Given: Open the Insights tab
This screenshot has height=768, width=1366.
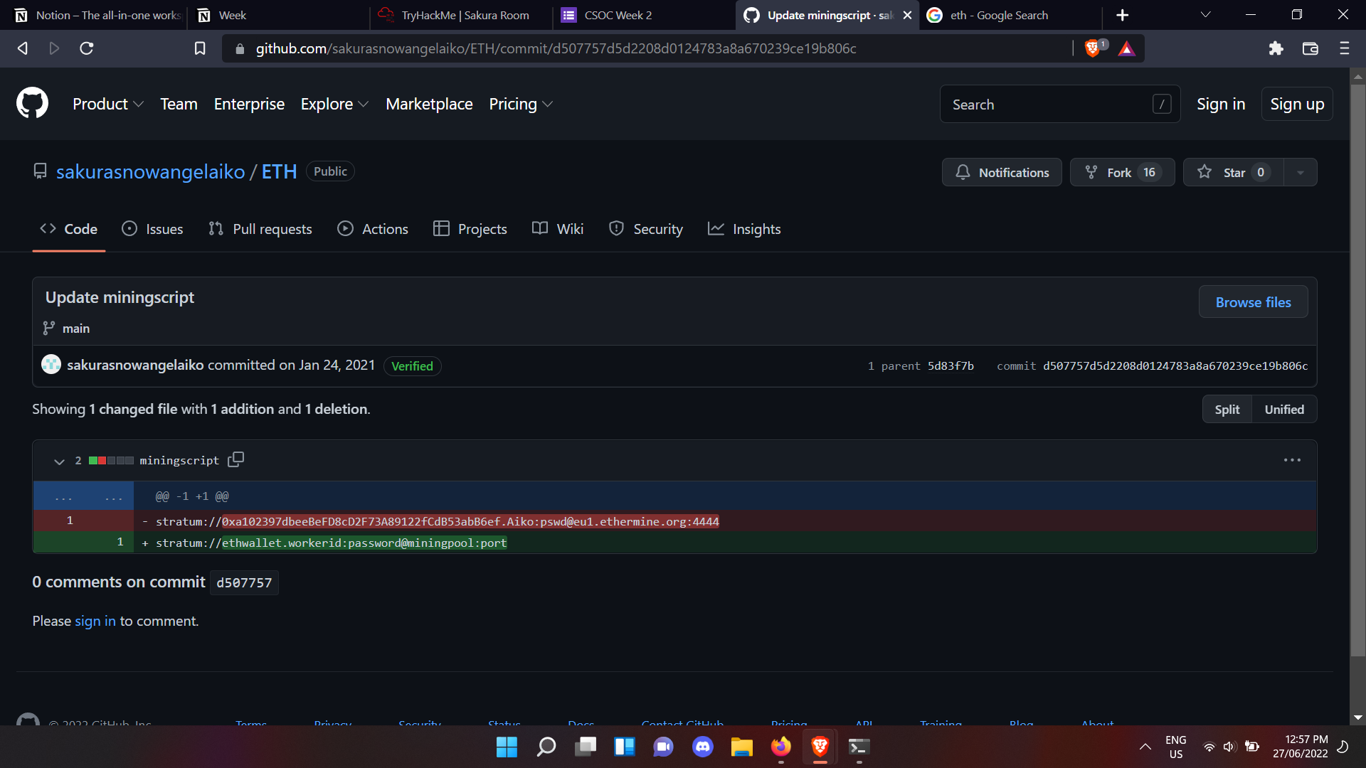Looking at the screenshot, I should tap(744, 229).
